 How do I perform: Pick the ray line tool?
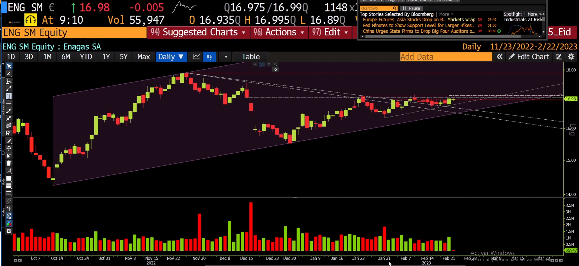(x=9, y=111)
